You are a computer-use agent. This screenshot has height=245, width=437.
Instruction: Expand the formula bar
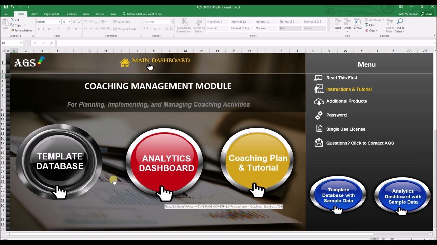coord(434,43)
